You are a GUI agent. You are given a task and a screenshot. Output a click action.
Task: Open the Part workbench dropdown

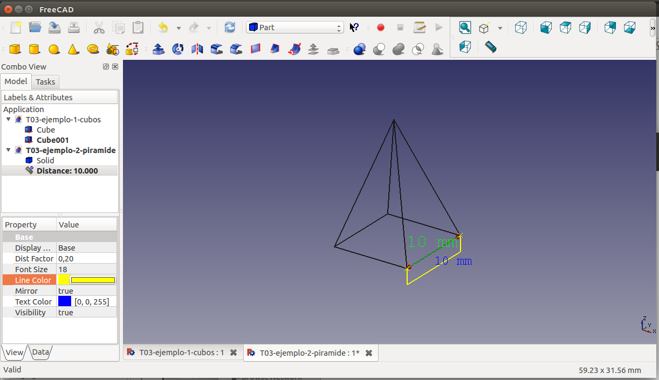(294, 27)
